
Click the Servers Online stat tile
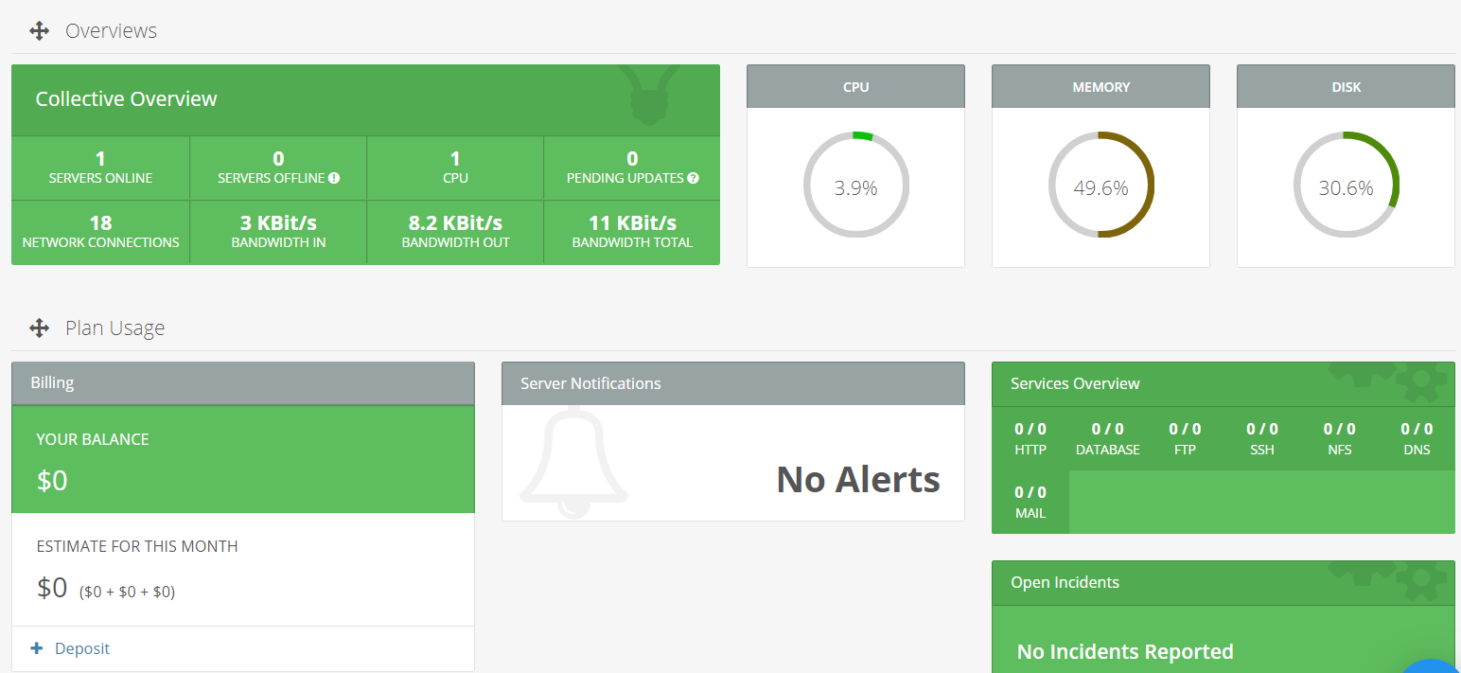tap(99, 168)
